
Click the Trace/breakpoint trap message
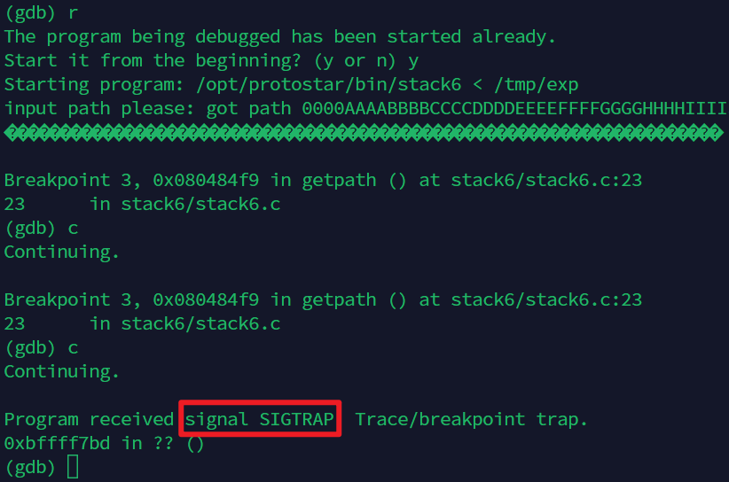[x=472, y=419]
